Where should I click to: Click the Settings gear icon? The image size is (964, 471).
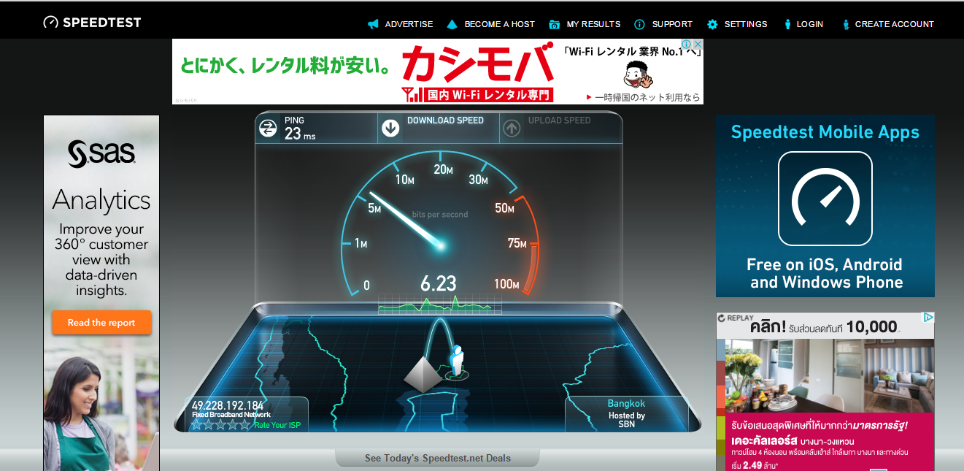tap(712, 24)
